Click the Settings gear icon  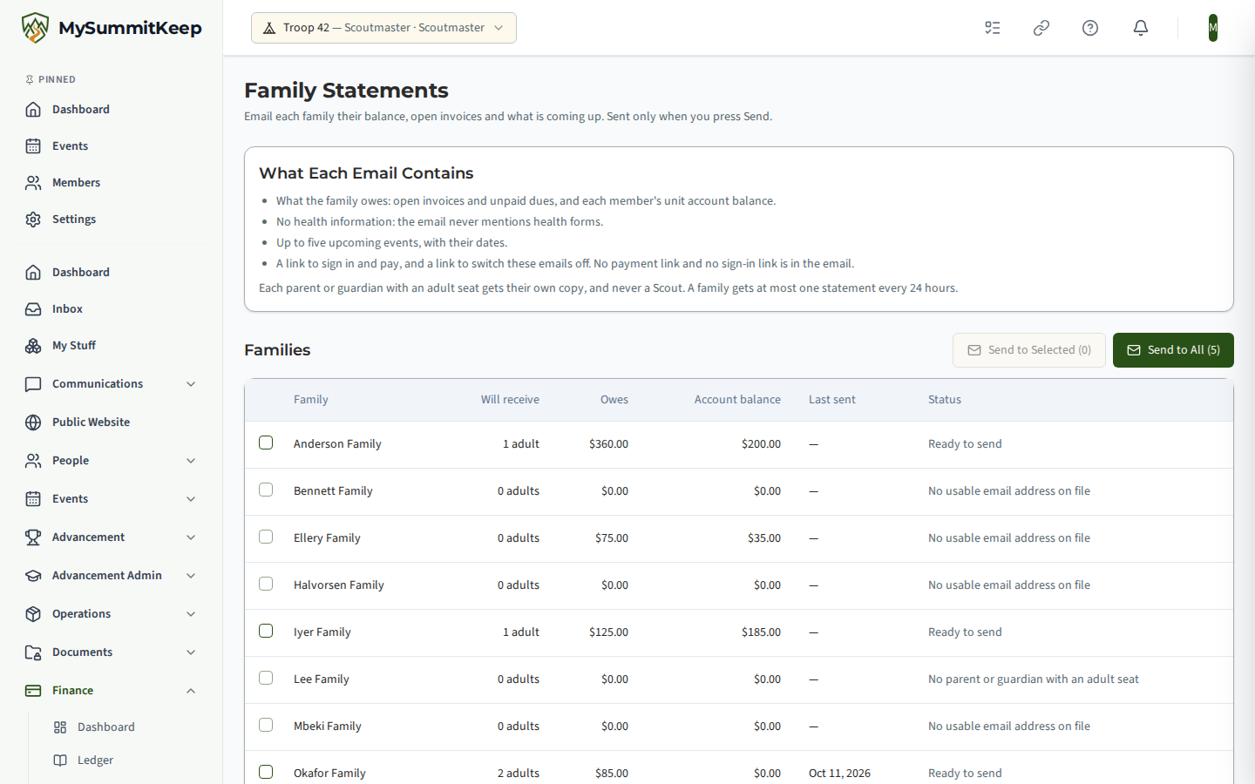(x=33, y=220)
